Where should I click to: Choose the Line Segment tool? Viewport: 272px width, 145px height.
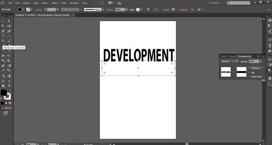[x=9, y=36]
